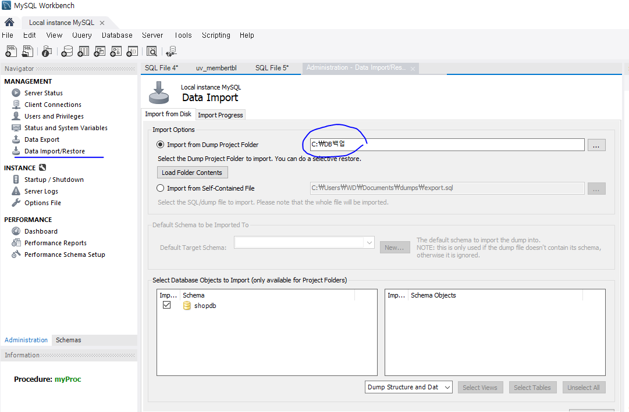Screen dimensions: 629x412
Task: Close the Data Import/Restore administration tab
Action: (x=413, y=69)
